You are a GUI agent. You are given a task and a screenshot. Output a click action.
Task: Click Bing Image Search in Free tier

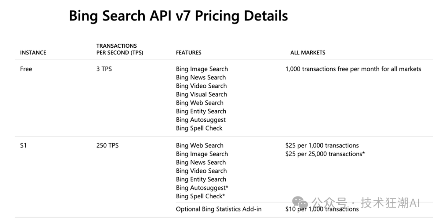202,69
